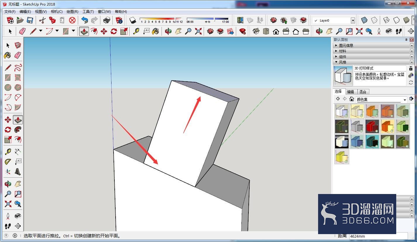Enable Hidden Line face style
This screenshot has width=417, height=242.
pyautogui.click(x=396, y=20)
